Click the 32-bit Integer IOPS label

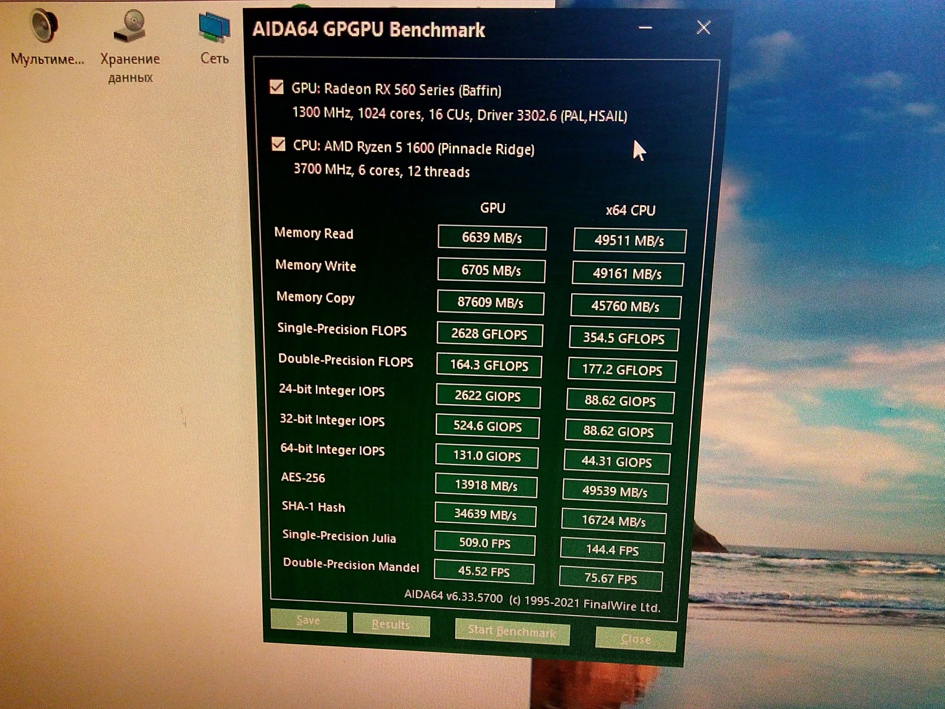click(332, 420)
